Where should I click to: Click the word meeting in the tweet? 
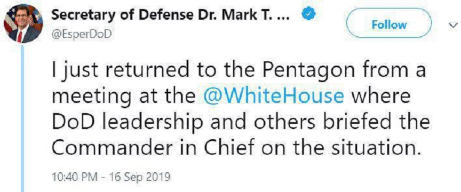click(91, 97)
